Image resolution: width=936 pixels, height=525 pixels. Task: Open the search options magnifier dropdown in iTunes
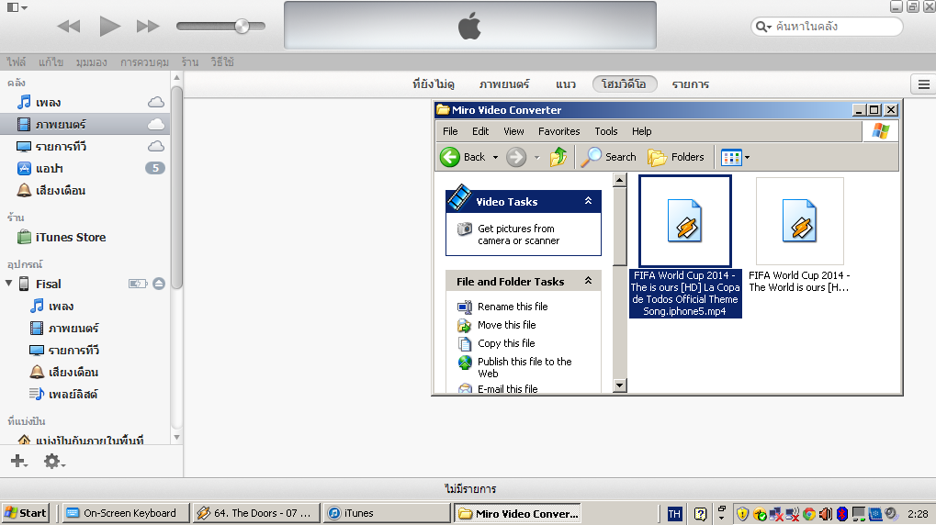(x=763, y=27)
